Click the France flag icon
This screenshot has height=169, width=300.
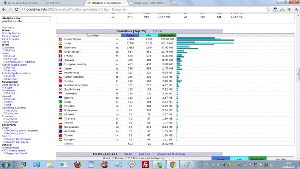tap(60, 56)
